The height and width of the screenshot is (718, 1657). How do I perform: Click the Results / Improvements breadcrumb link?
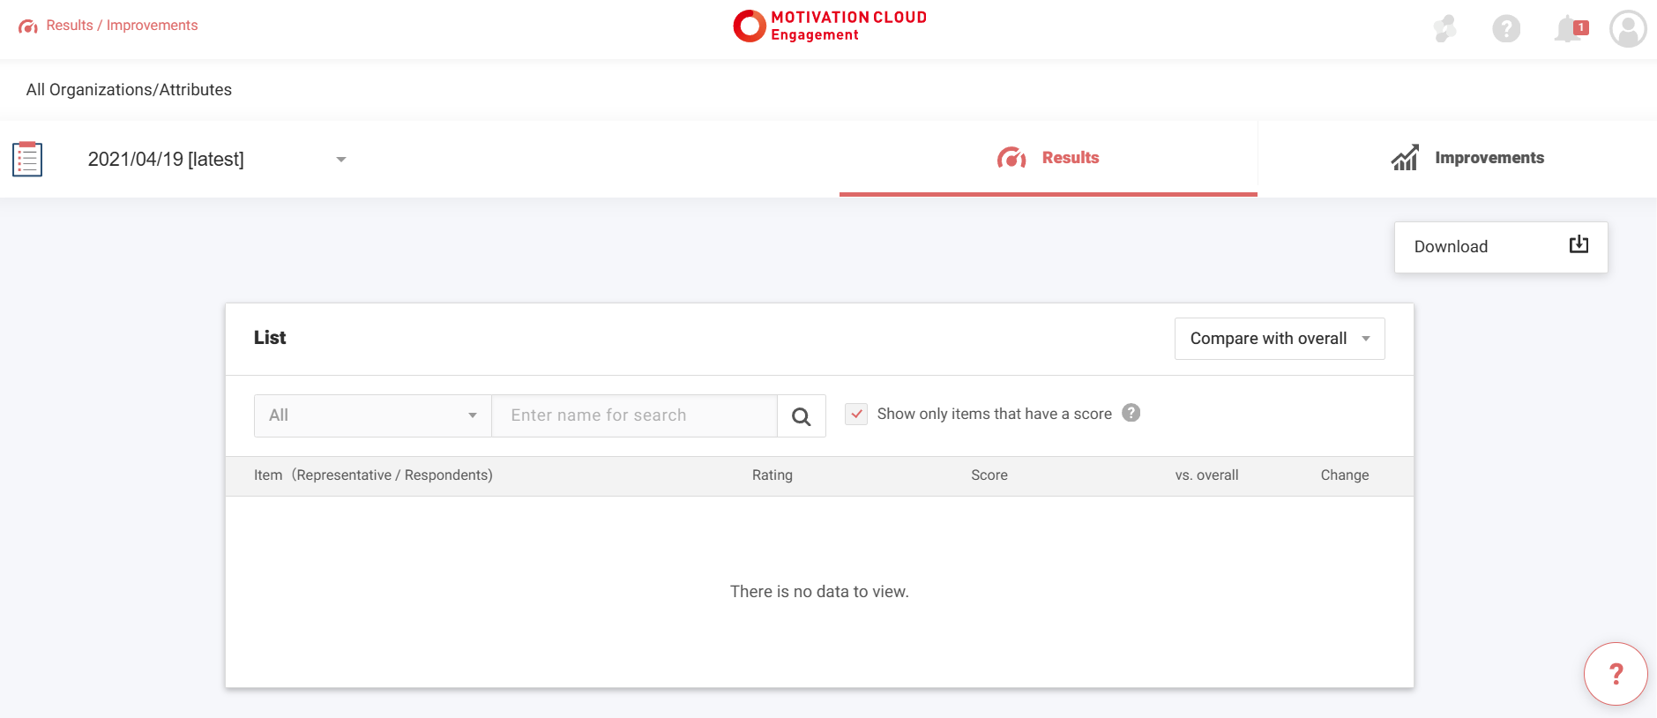coord(121,26)
